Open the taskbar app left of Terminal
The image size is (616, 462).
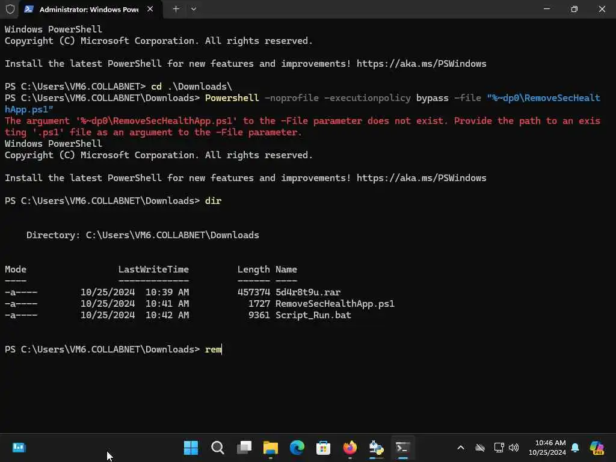tap(377, 448)
